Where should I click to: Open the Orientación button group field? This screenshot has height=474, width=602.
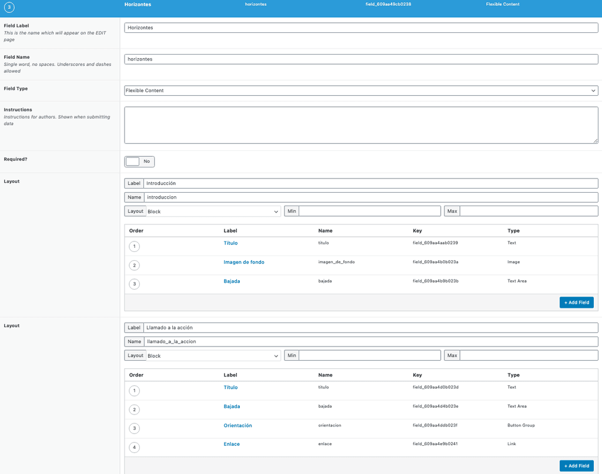pos(238,425)
